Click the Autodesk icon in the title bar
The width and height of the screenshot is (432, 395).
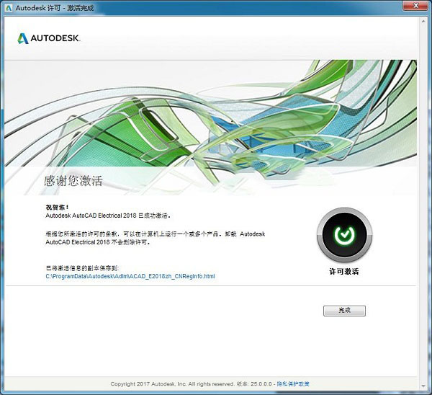tap(9, 7)
